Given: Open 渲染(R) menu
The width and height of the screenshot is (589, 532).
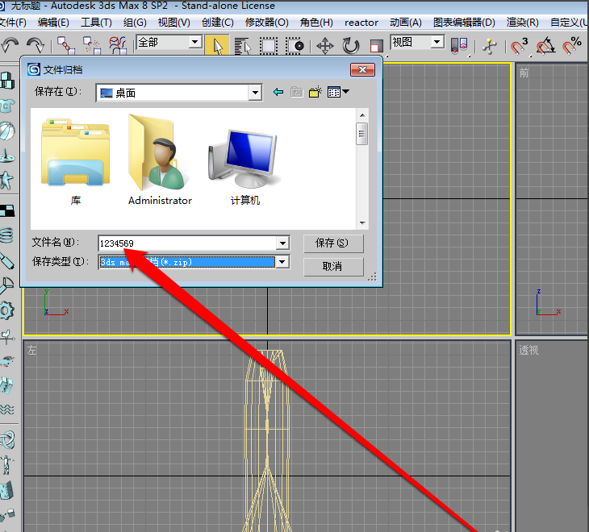Looking at the screenshot, I should tap(522, 23).
